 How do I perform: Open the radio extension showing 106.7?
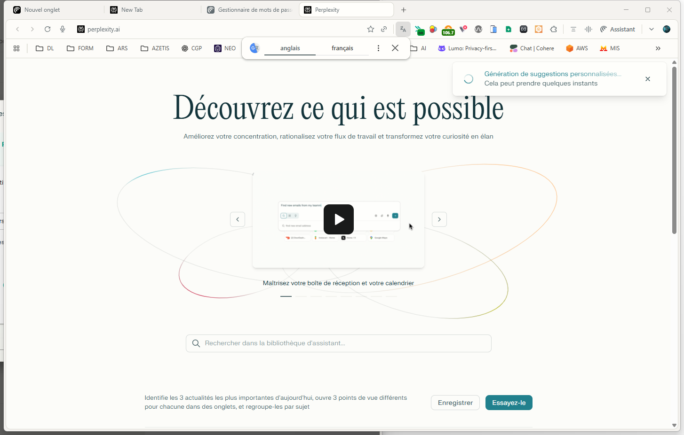(448, 29)
